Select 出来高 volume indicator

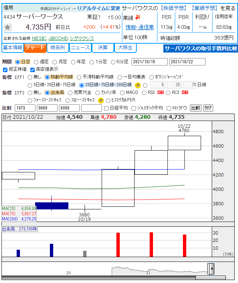tap(47, 93)
